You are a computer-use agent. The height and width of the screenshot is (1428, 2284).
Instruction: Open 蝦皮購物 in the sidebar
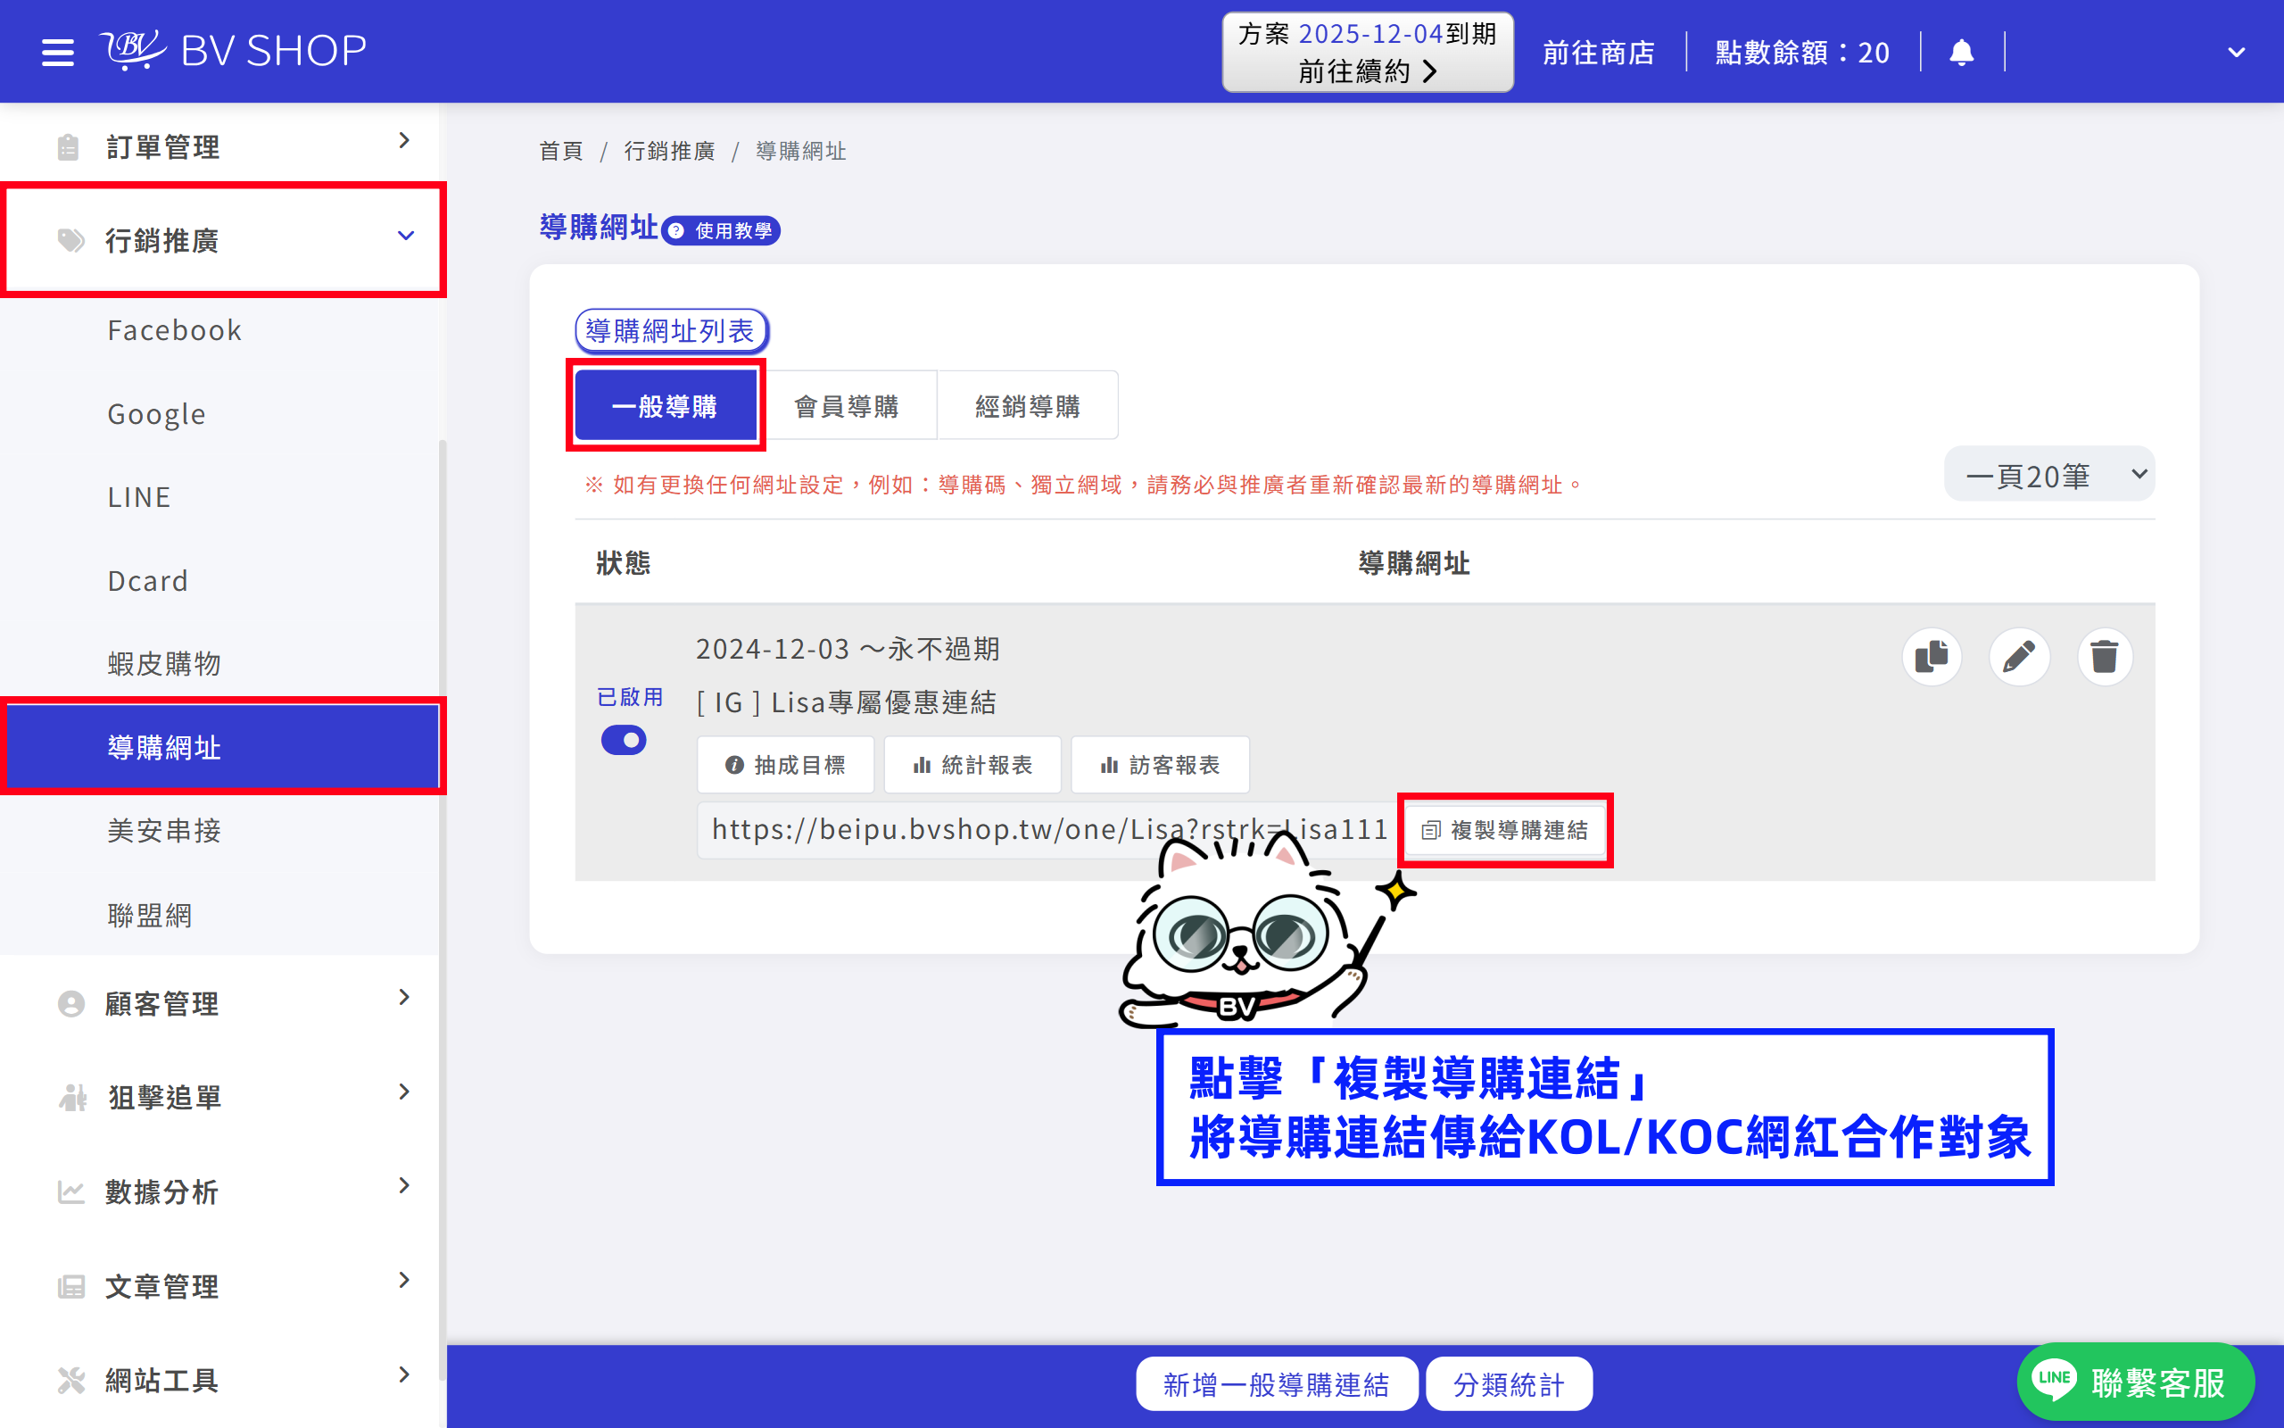coord(164,664)
